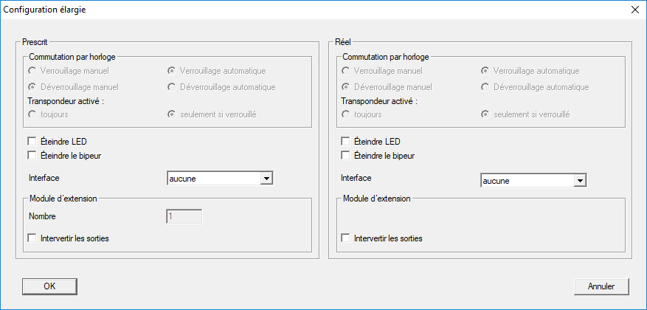Check Intervertir les sorties in Prescrit panel
The height and width of the screenshot is (310, 647).
click(x=32, y=238)
